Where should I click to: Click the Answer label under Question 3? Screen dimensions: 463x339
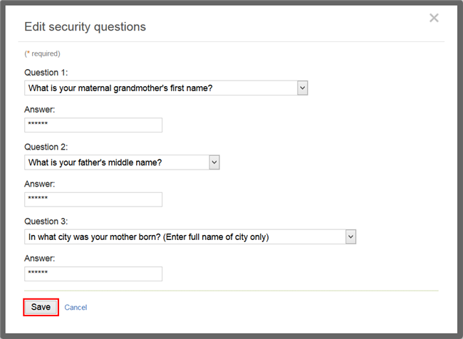pos(39,259)
